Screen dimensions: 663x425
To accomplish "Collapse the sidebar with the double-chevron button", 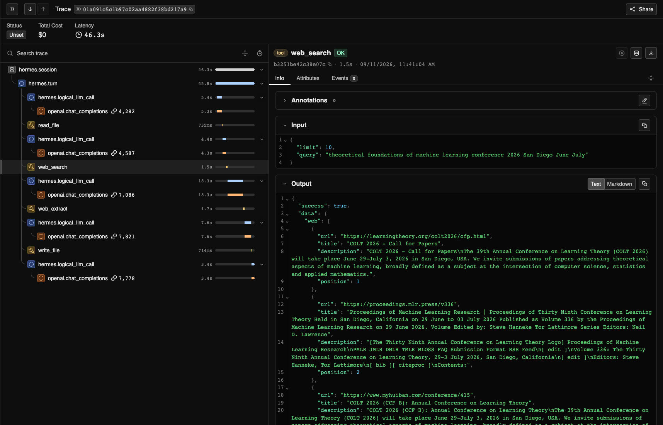I will [x=12, y=9].
